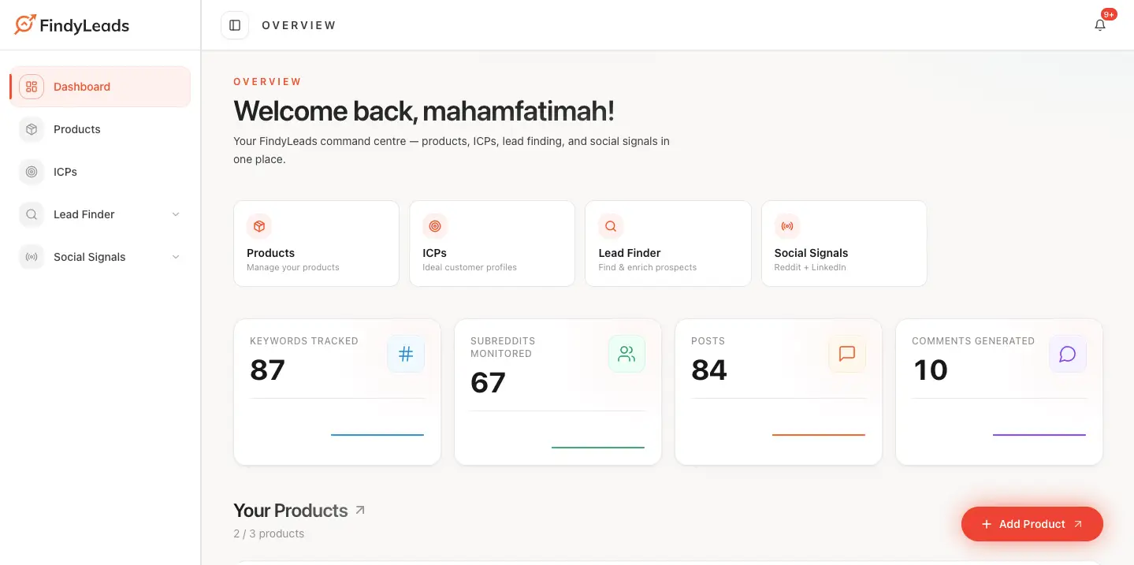Viewport: 1134px width, 565px height.
Task: Go to ICPs in the sidebar
Action: [x=100, y=172]
